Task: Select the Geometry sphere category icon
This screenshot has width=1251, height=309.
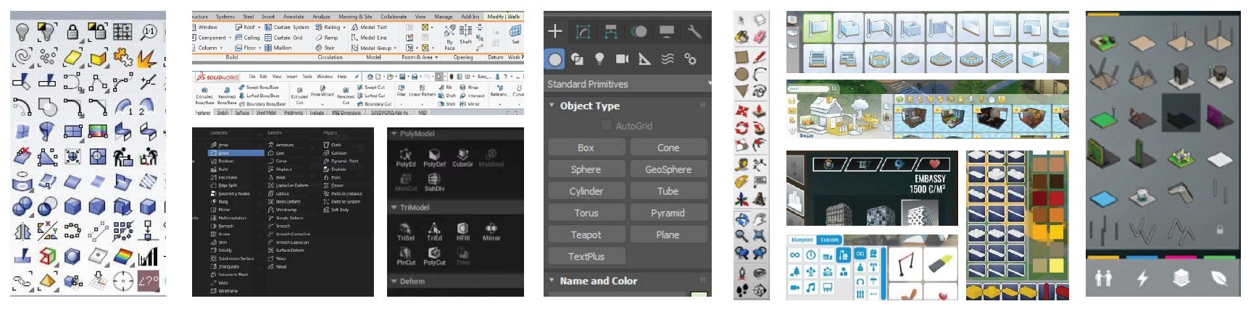Action: [555, 59]
